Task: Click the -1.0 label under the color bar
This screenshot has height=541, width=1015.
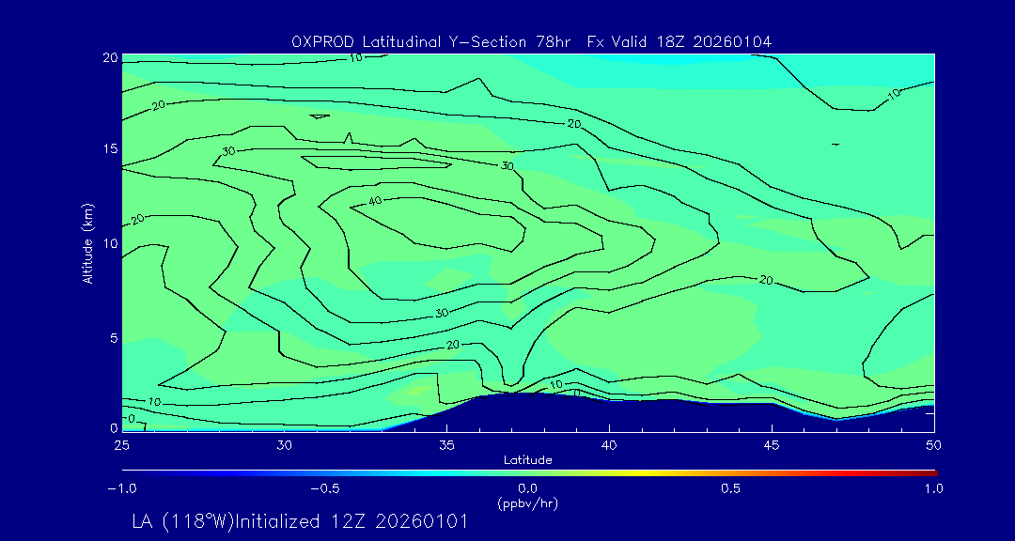Action: click(x=121, y=488)
